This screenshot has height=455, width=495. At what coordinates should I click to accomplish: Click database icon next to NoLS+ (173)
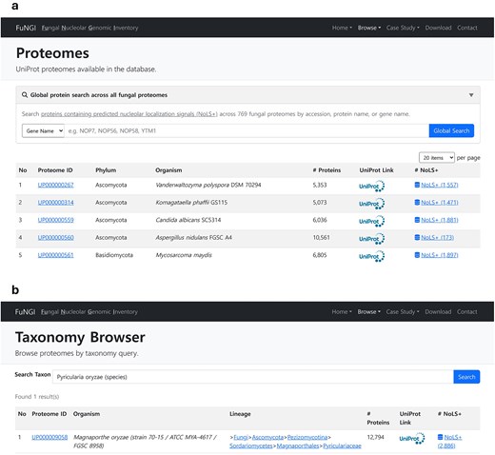click(417, 237)
